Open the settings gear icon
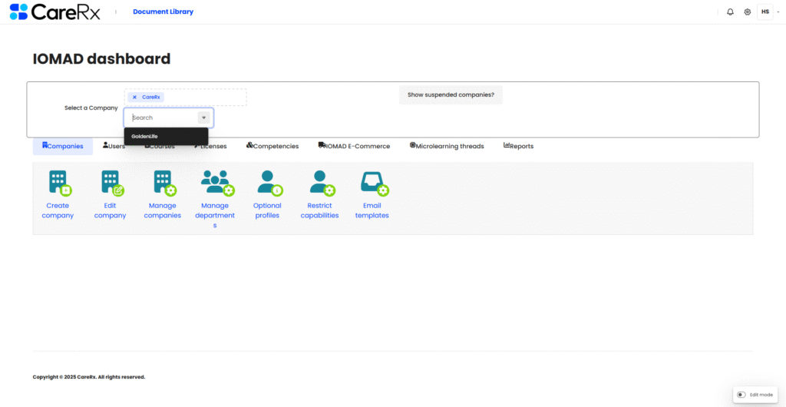 point(747,12)
